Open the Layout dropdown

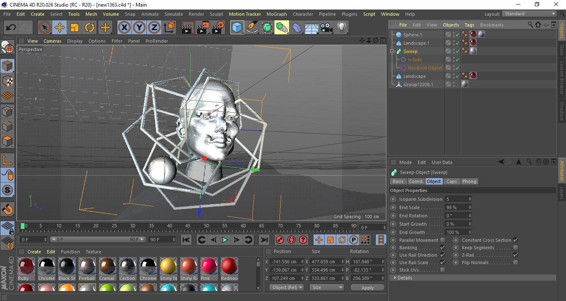pos(530,14)
